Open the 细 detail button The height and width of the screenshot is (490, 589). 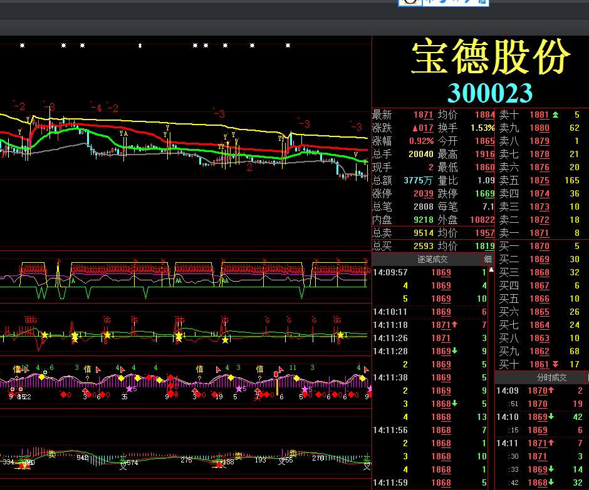[487, 259]
